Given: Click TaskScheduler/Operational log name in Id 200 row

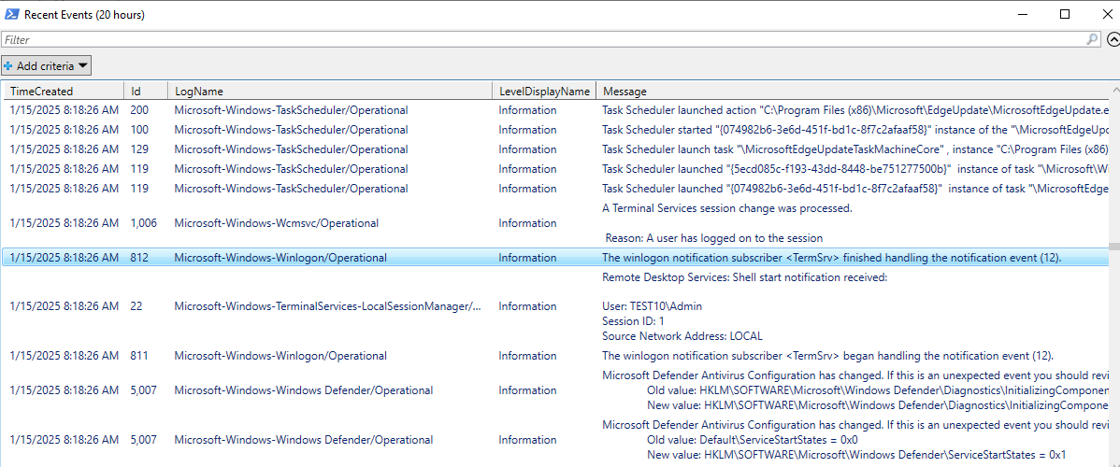Looking at the screenshot, I should point(292,110).
